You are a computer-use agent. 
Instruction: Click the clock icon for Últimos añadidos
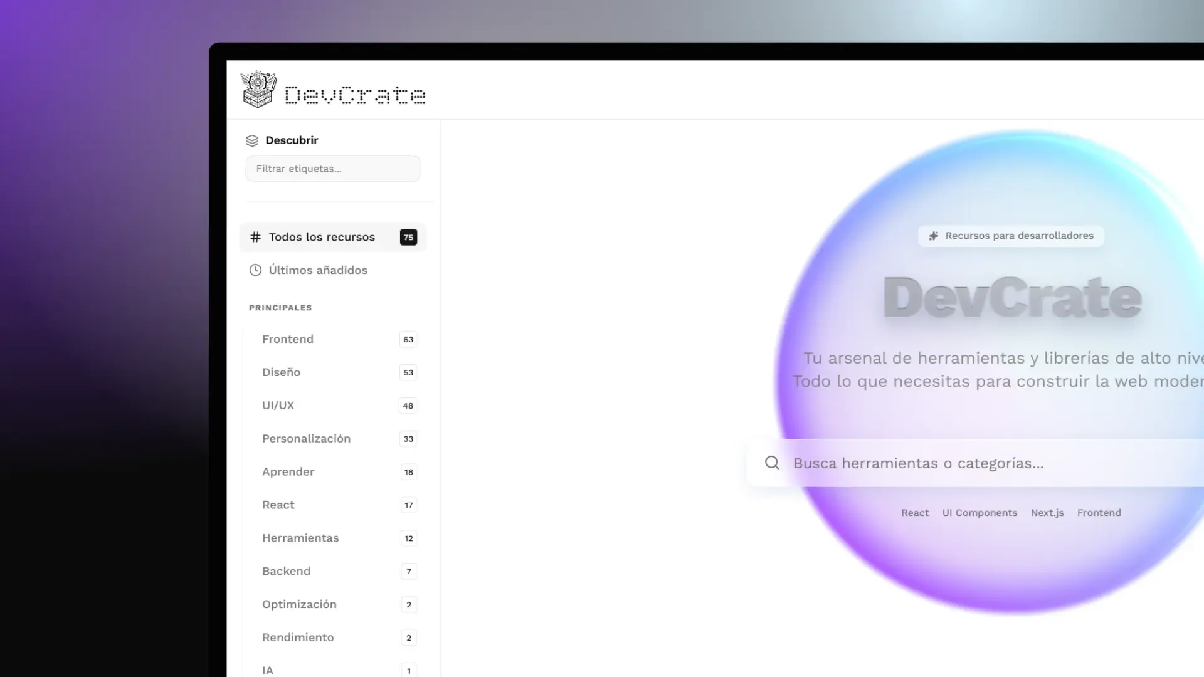pyautogui.click(x=255, y=270)
